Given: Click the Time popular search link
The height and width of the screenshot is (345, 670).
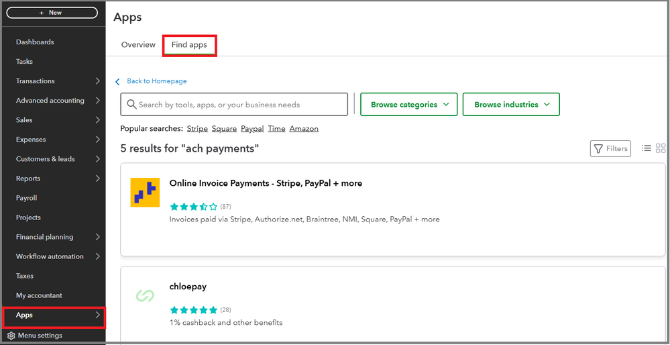Looking at the screenshot, I should tap(276, 129).
